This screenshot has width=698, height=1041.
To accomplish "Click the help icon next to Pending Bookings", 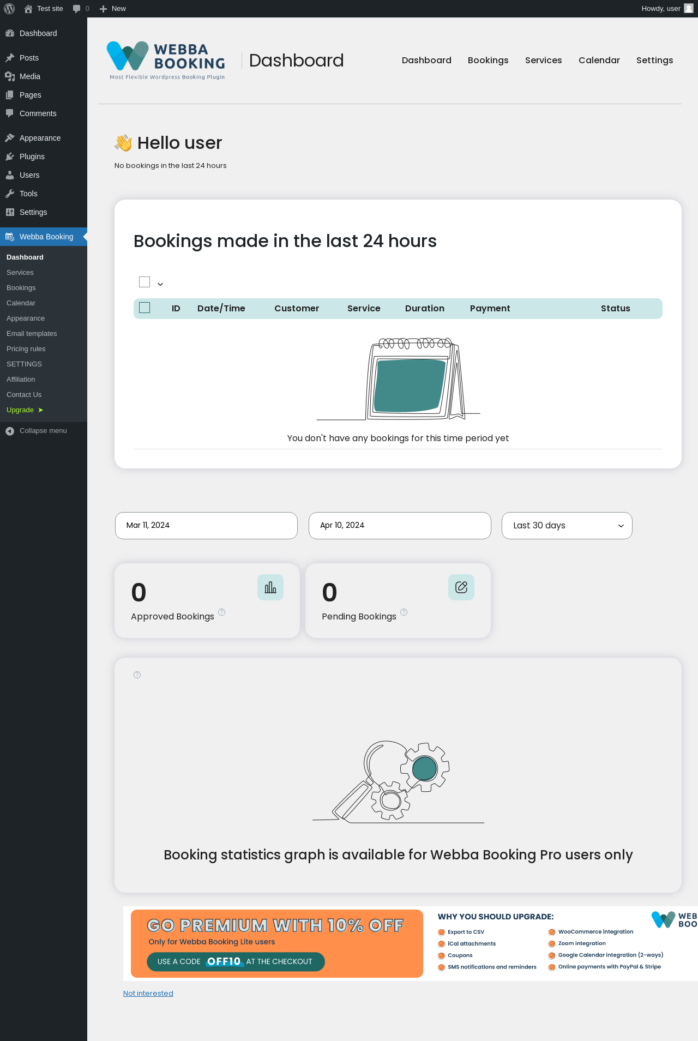I will (x=404, y=612).
